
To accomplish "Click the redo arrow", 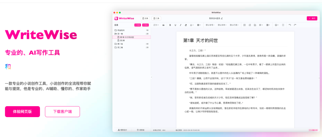I will 295,25.
